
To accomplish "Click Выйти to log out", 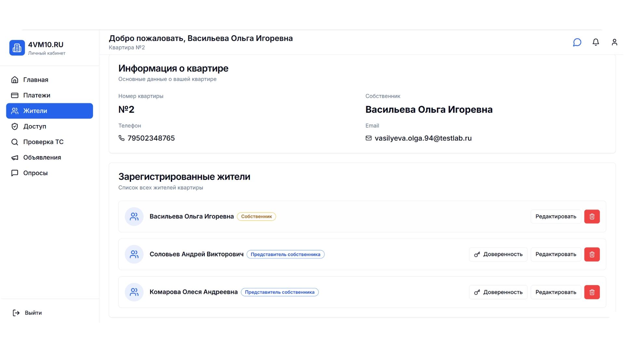I will pyautogui.click(x=33, y=313).
